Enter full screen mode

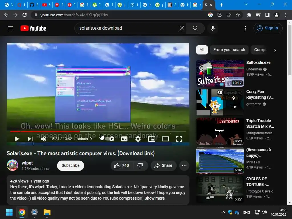click(x=179, y=139)
